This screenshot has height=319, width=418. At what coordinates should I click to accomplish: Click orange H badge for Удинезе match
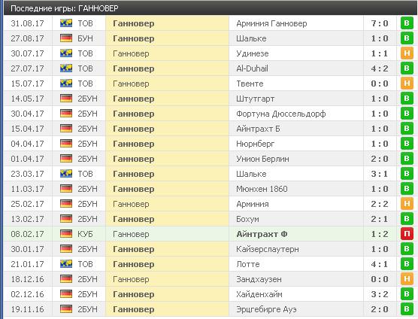[x=407, y=53]
